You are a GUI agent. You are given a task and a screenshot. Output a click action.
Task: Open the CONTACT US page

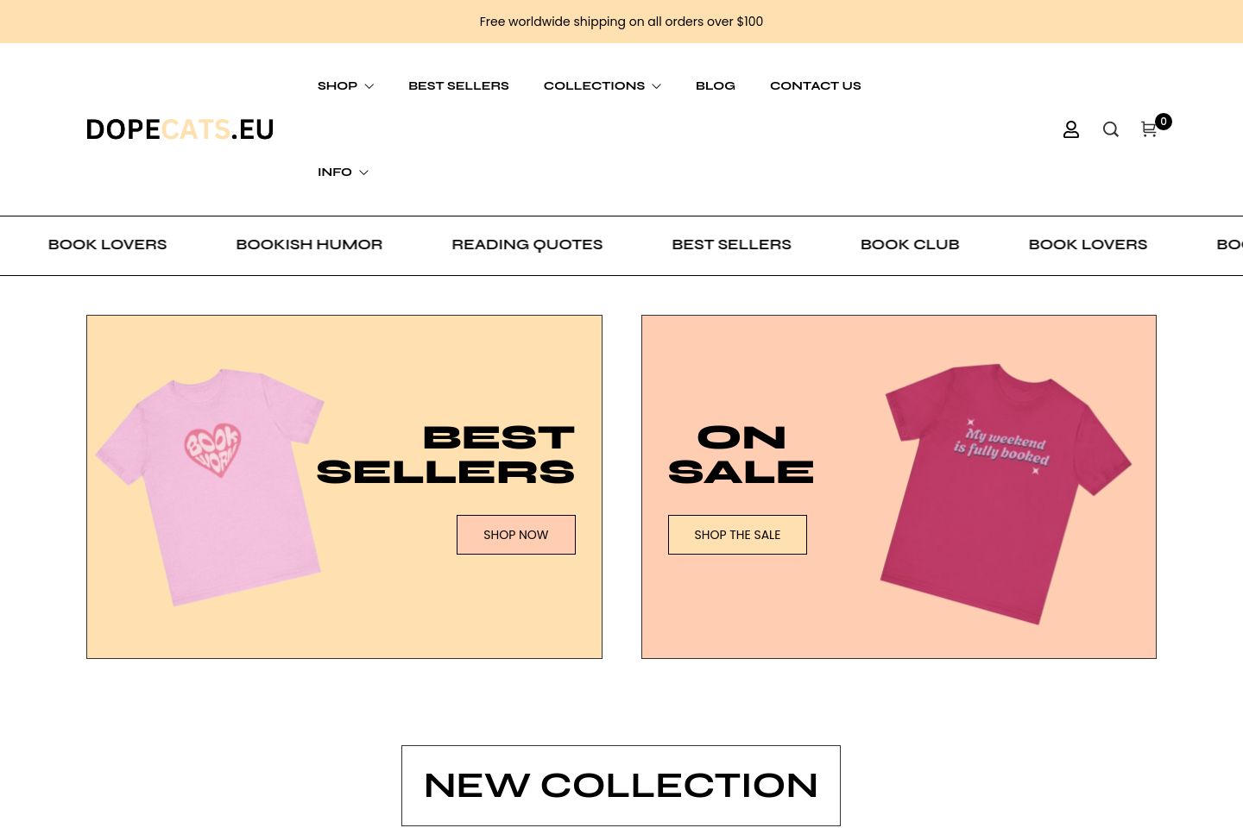pyautogui.click(x=816, y=85)
